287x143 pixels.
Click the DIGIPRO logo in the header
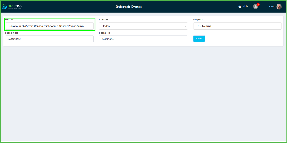click(x=12, y=7)
